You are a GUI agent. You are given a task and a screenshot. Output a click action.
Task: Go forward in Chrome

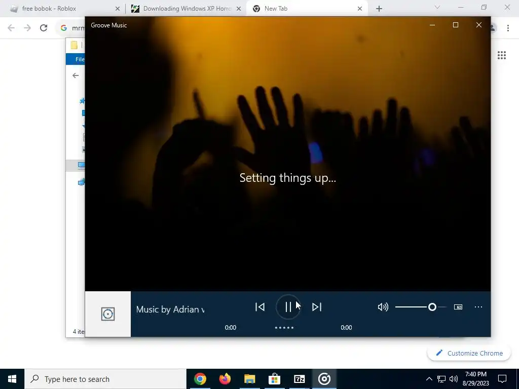coord(27,28)
